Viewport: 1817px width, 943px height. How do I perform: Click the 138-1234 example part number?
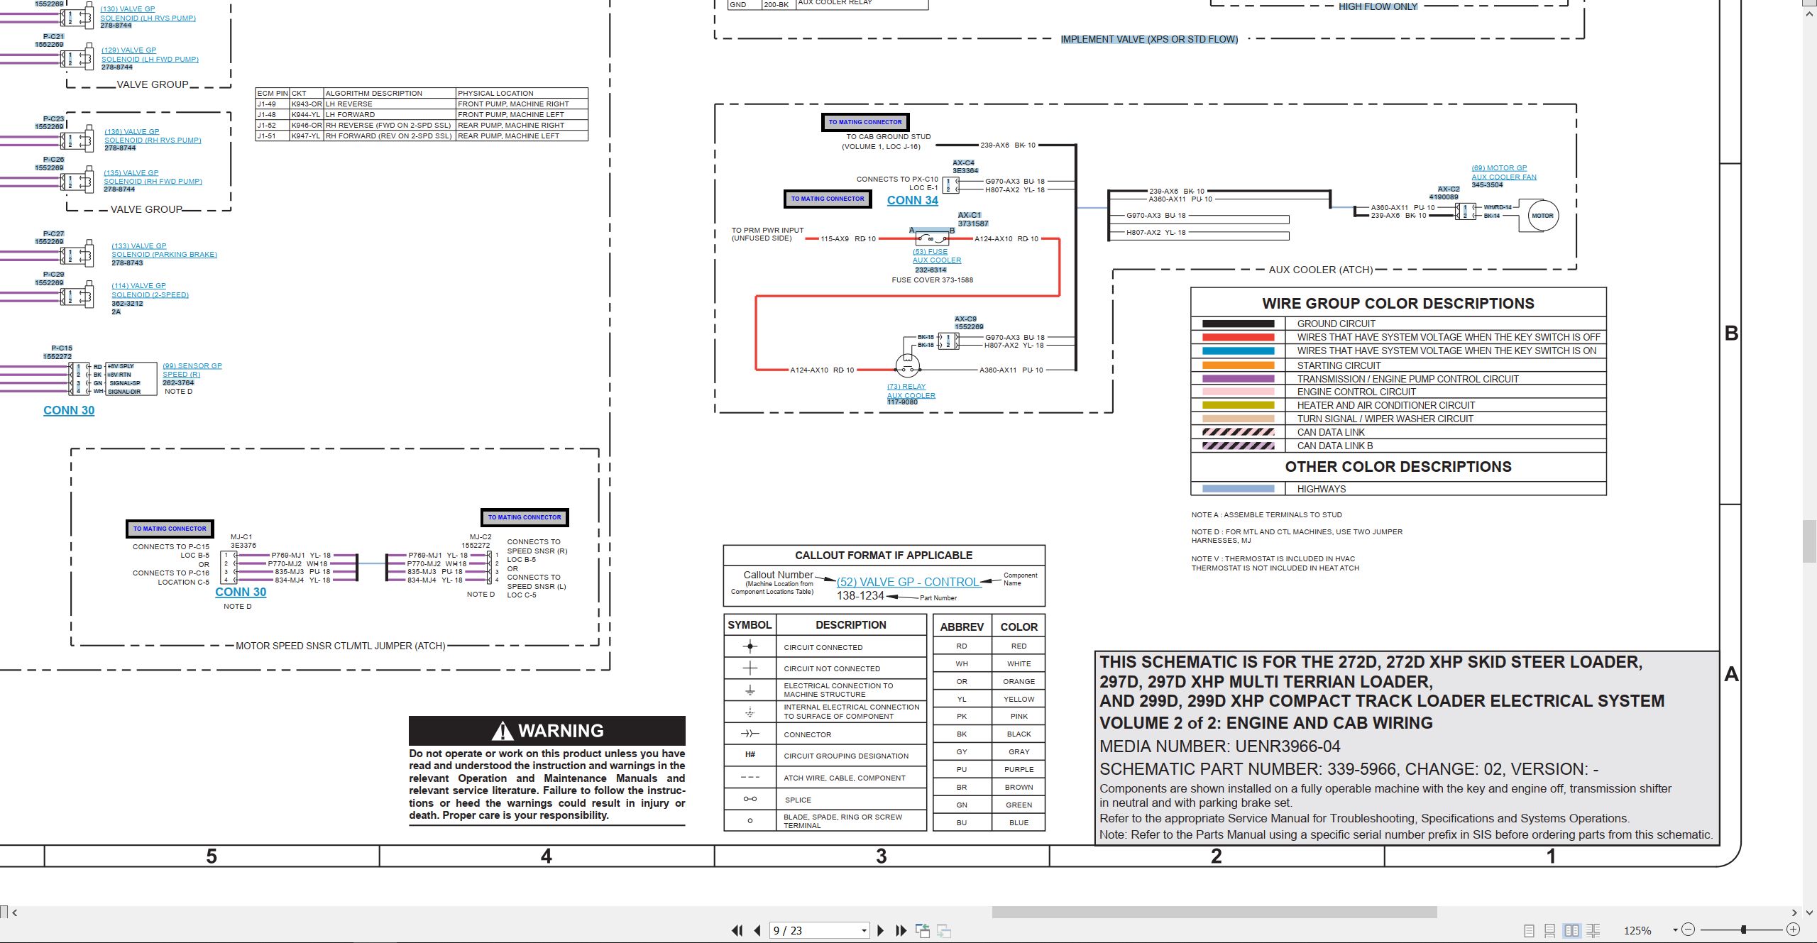pos(860,596)
